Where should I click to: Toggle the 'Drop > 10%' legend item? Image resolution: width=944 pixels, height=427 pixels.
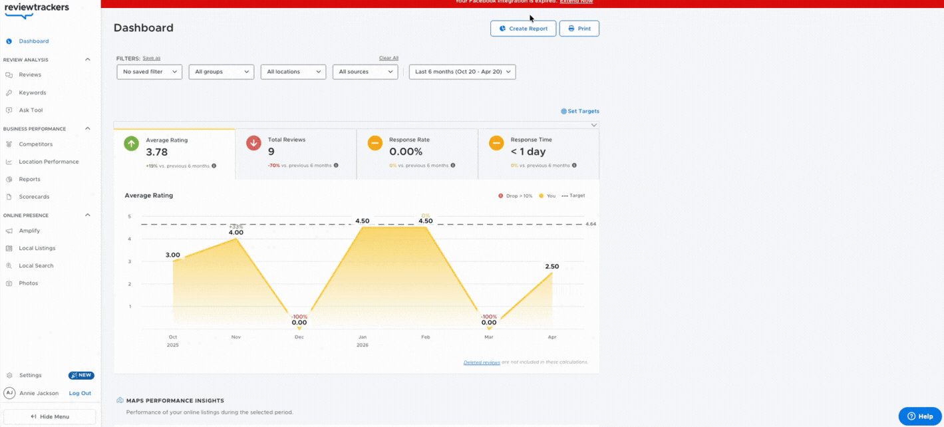tap(516, 196)
